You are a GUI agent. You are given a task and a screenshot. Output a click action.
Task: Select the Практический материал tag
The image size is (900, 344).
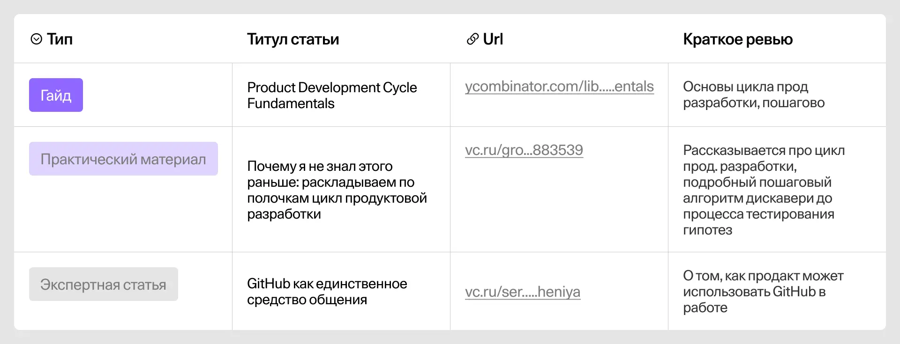tap(123, 159)
